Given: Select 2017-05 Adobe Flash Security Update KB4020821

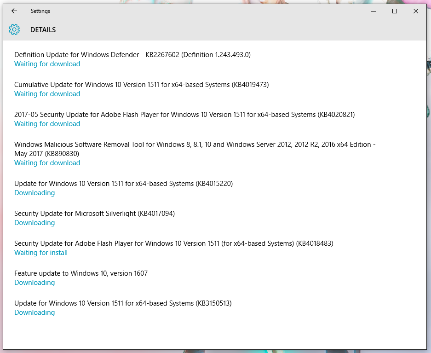Looking at the screenshot, I should [184, 115].
